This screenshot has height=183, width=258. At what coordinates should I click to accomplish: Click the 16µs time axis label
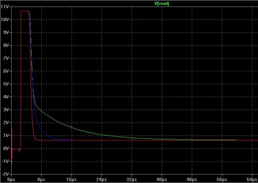(71, 179)
